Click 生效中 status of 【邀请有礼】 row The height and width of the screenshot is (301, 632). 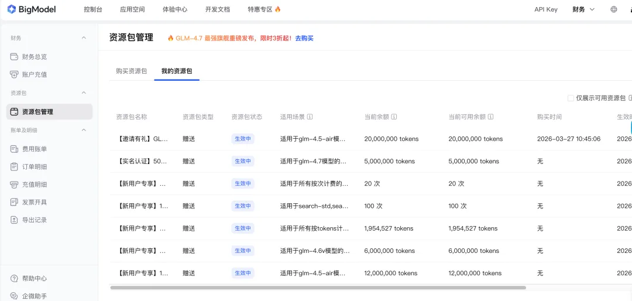click(x=243, y=139)
